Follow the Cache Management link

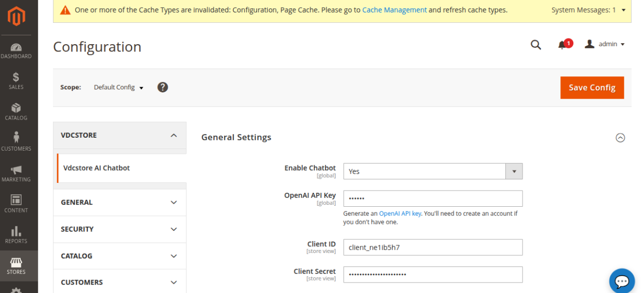pos(394,10)
